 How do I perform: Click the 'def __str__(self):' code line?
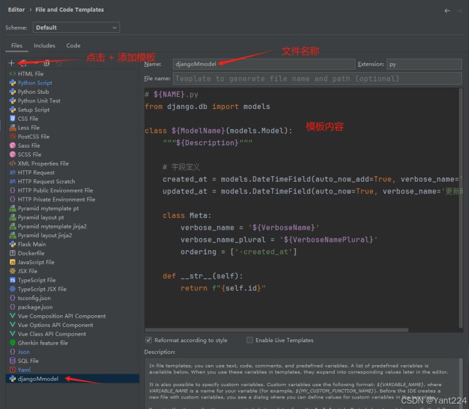click(x=202, y=276)
